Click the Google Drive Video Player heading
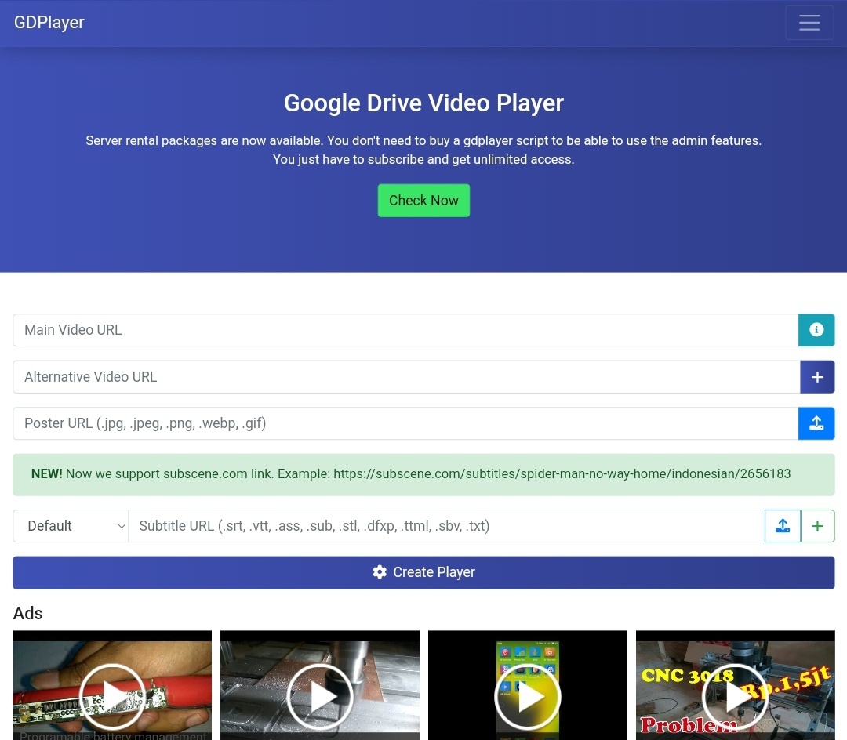Viewport: 847px width, 740px height. [423, 103]
